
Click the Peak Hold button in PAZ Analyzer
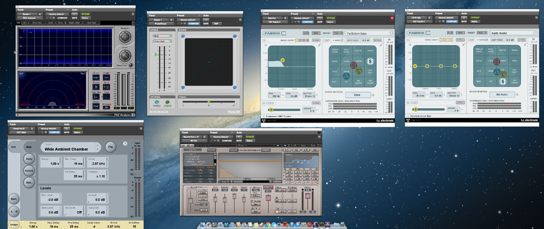96,97
